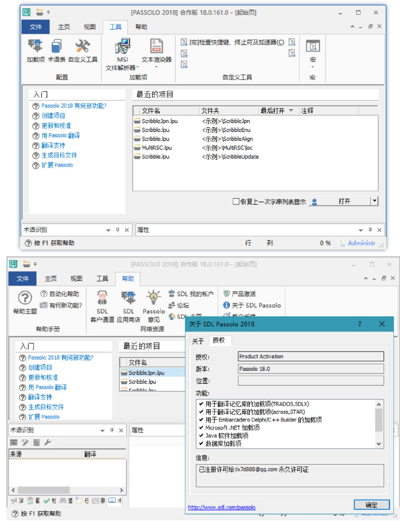400x521 pixels.
Task: Select green checkmark tab below the 术语识别 list
Action: tap(50, 501)
